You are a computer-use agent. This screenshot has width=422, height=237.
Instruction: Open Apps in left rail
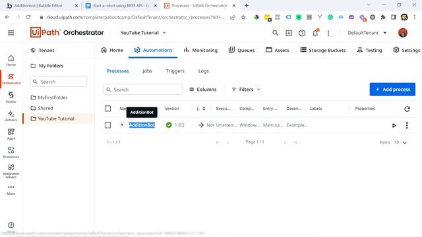coord(11,134)
